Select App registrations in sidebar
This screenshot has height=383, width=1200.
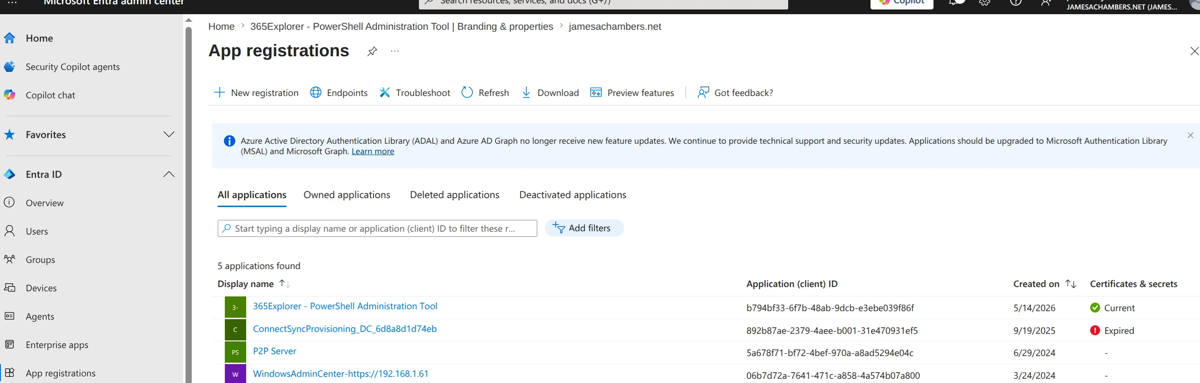pyautogui.click(x=61, y=373)
